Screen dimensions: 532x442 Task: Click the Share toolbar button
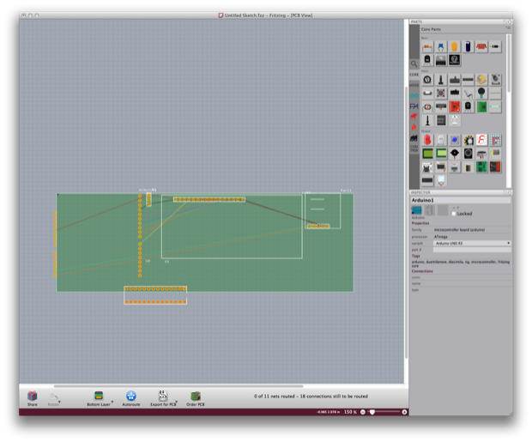coord(33,398)
